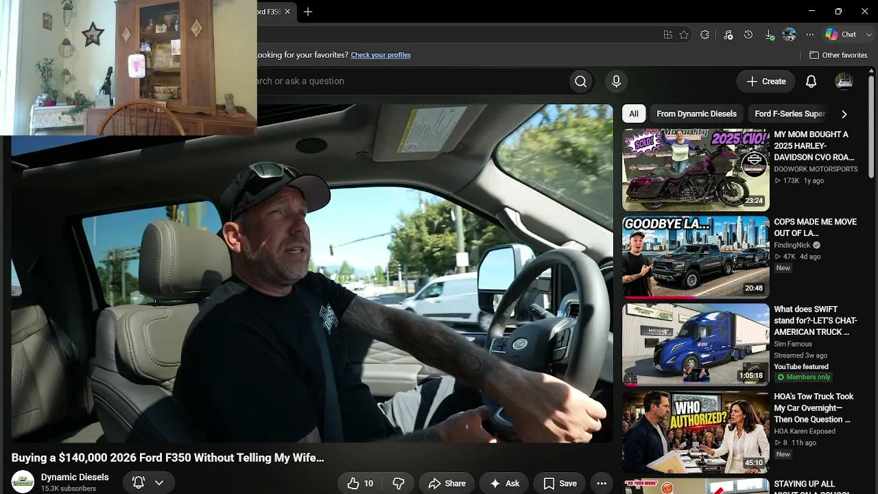The image size is (878, 494).
Task: Open the Dynamic Diesels channel name link
Action: [x=75, y=477]
